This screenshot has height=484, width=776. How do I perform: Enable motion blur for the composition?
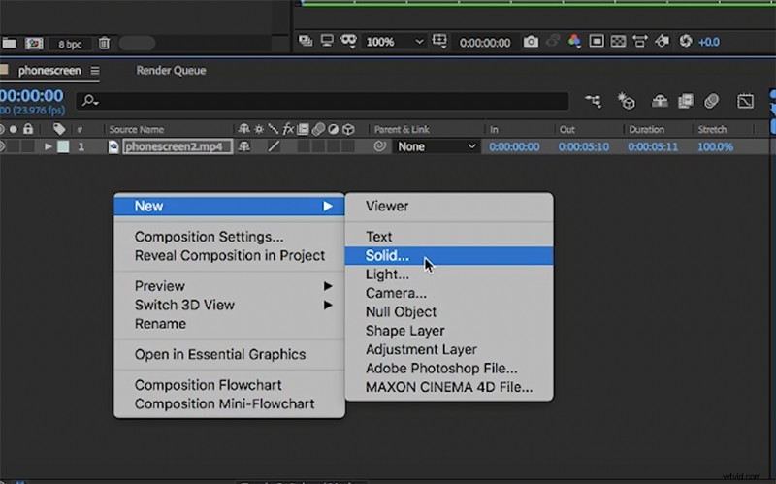pos(711,102)
